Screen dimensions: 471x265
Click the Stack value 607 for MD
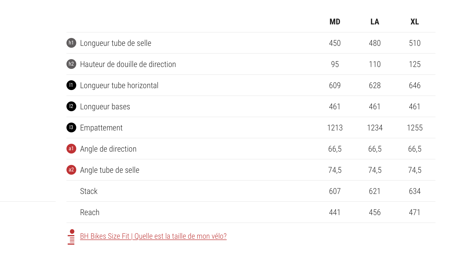(x=335, y=191)
